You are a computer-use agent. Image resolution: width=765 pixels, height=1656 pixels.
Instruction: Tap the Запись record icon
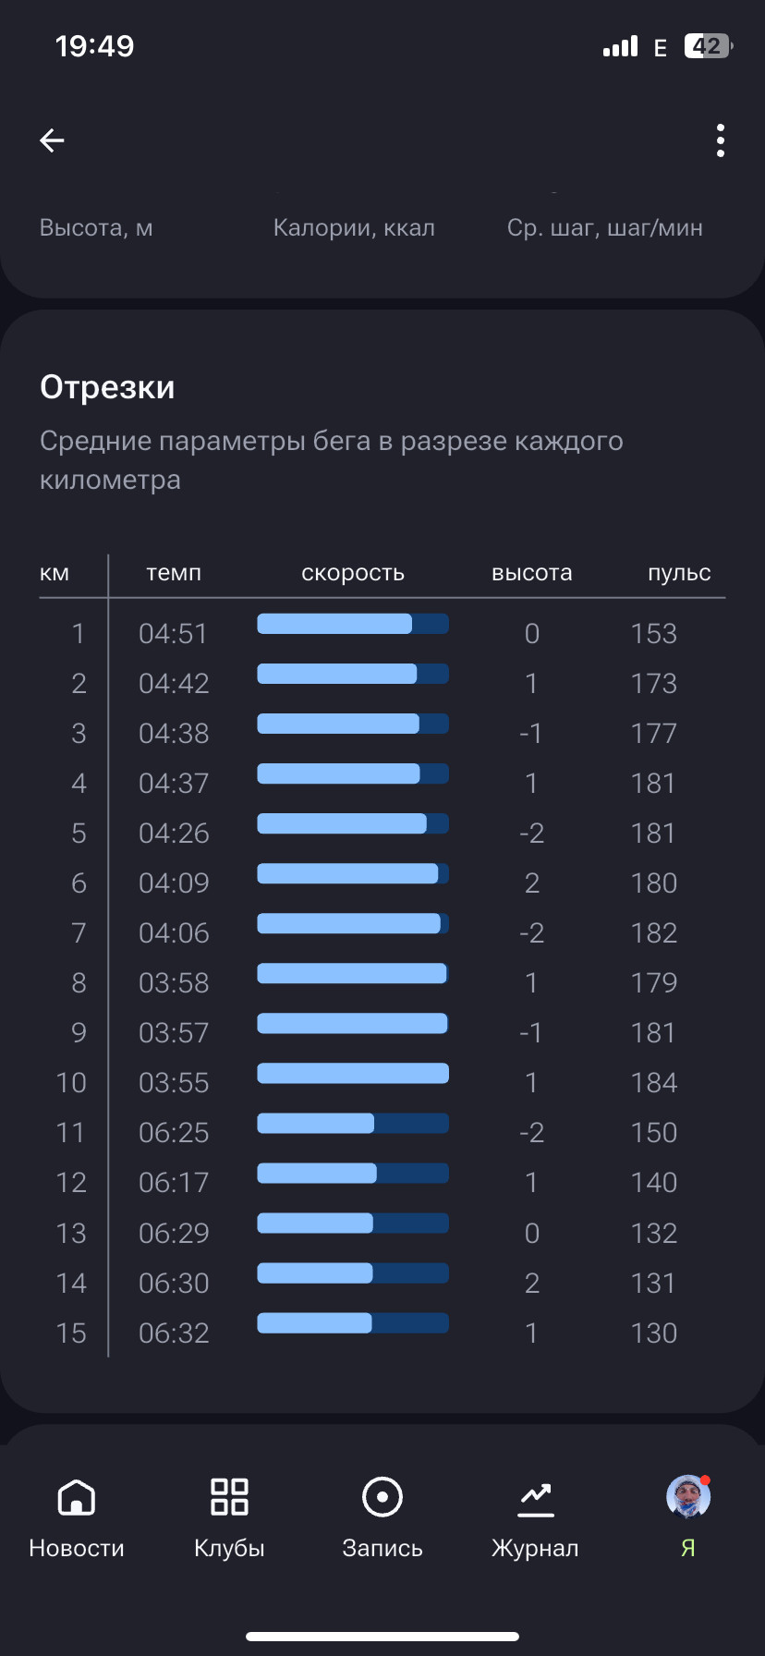382,1497
